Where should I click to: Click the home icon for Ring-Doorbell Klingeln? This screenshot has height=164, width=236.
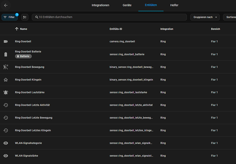coord(5,80)
